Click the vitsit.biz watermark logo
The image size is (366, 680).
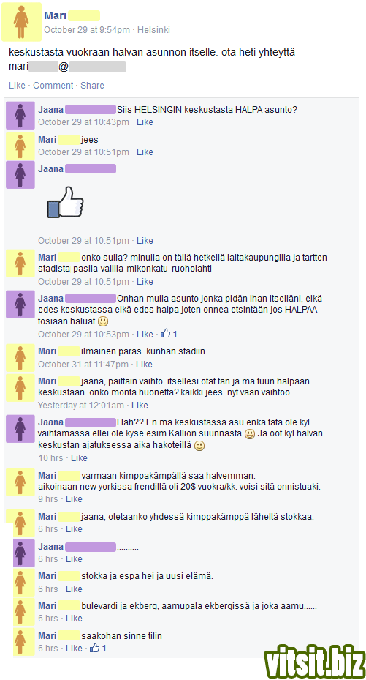pos(315,661)
